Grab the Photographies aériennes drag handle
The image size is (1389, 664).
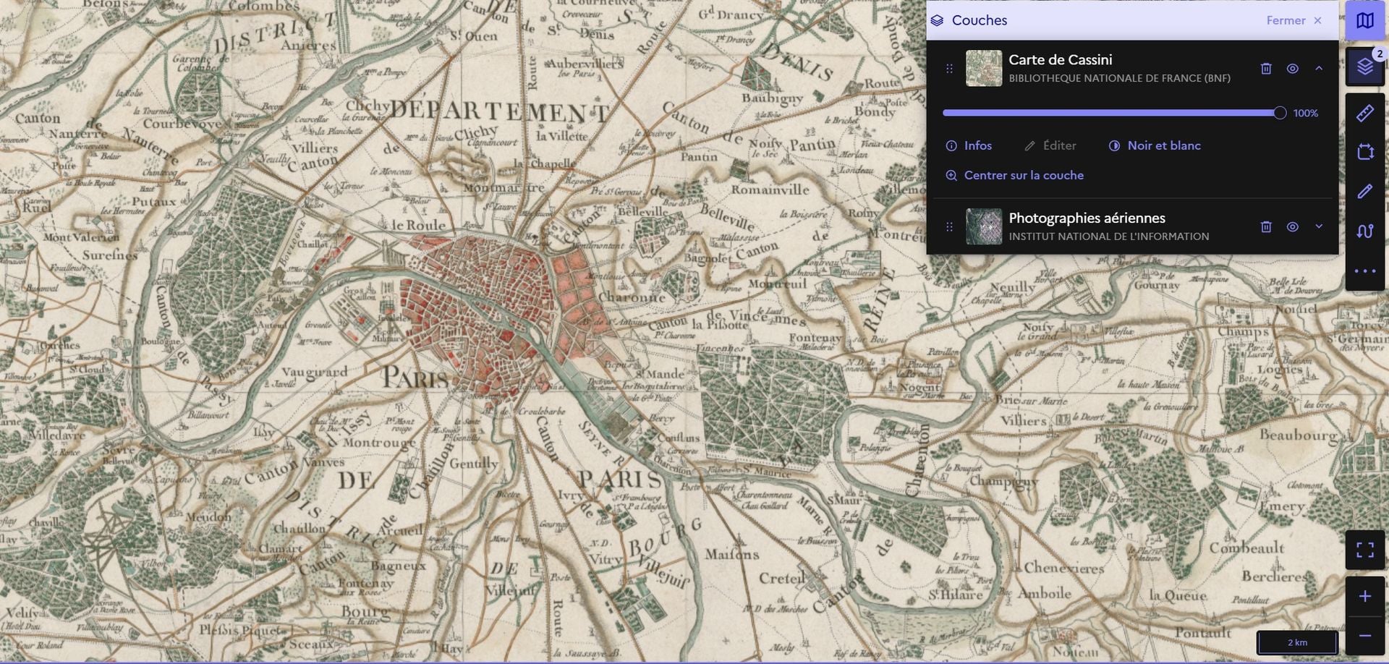[x=949, y=227]
